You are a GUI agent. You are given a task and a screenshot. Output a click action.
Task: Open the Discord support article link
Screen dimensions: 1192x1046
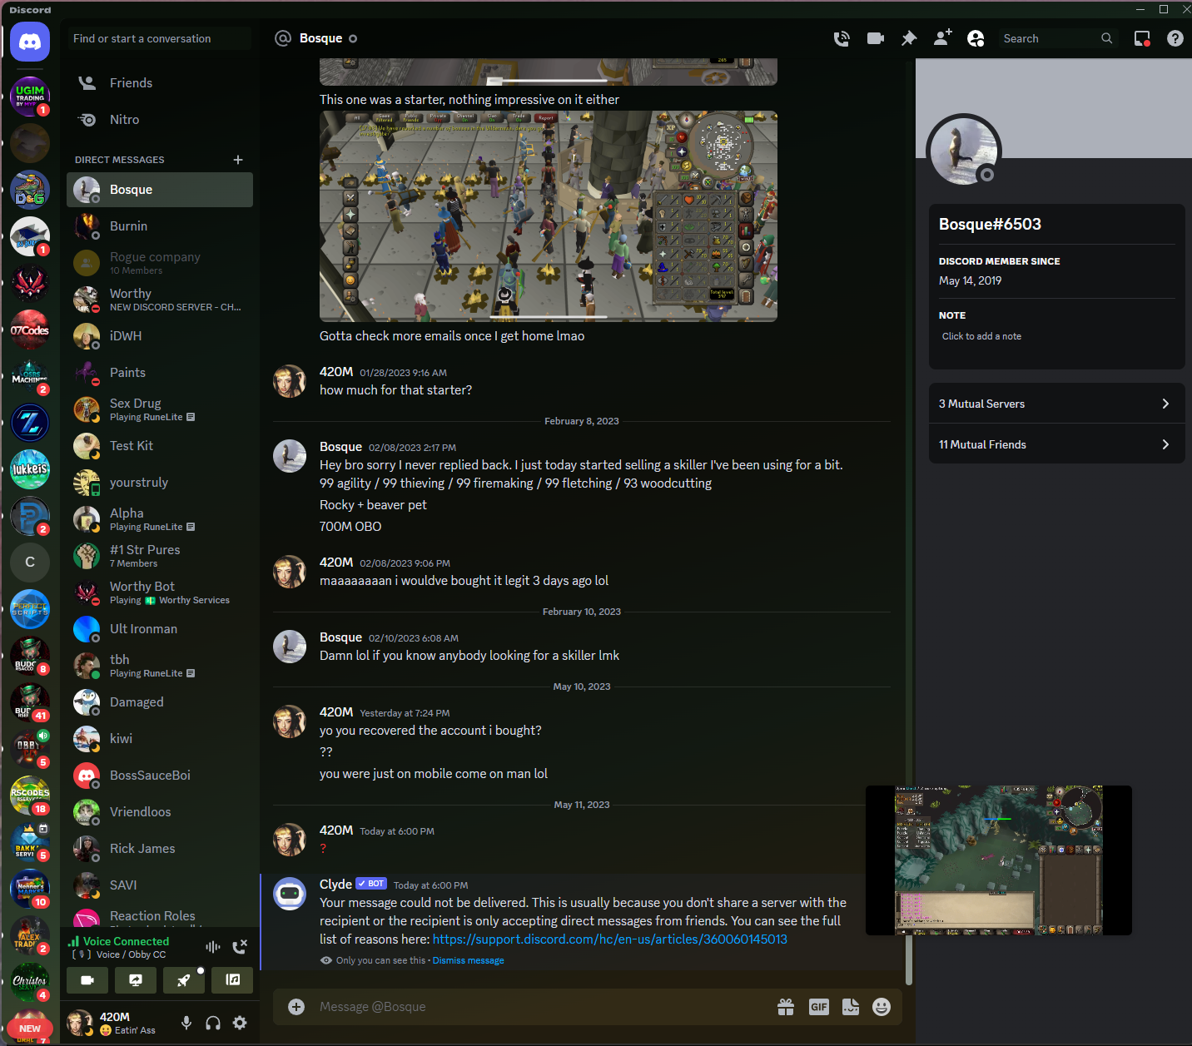[x=610, y=939]
